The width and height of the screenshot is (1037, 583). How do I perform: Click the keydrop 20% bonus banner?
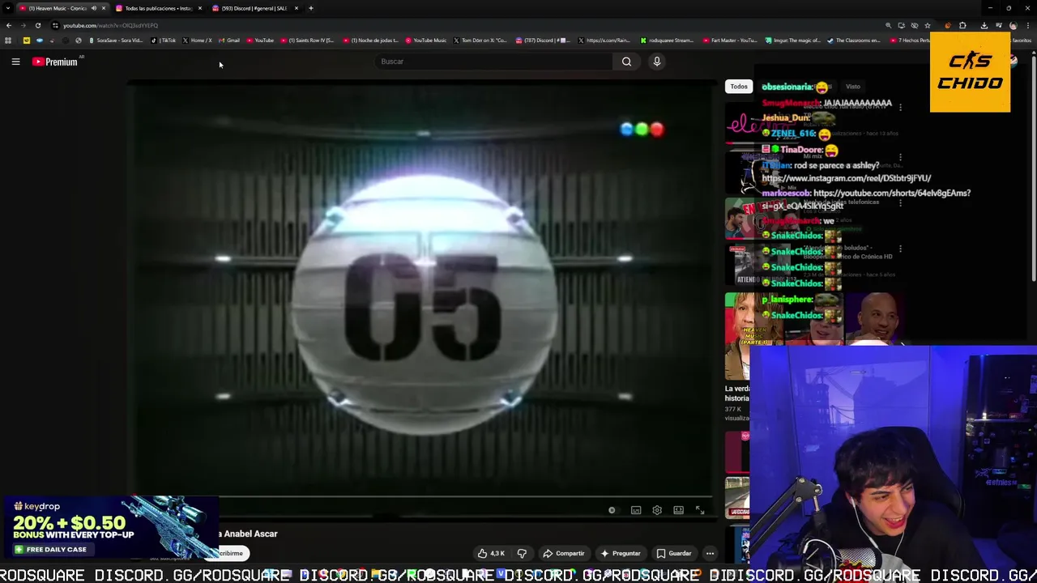109,528
